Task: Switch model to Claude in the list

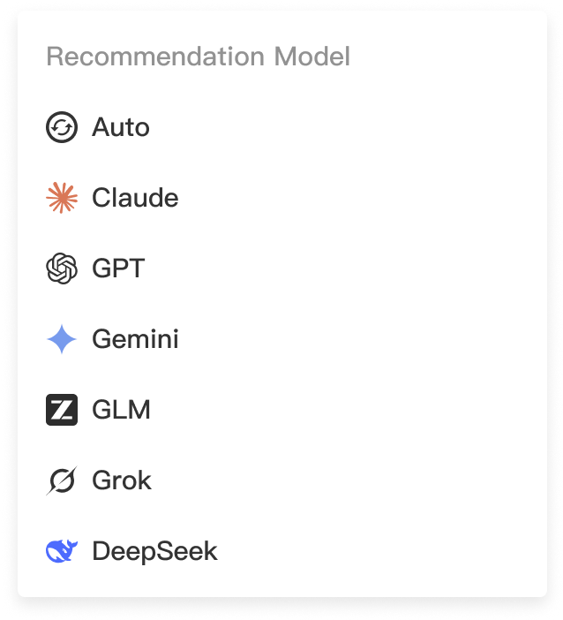Action: click(135, 198)
